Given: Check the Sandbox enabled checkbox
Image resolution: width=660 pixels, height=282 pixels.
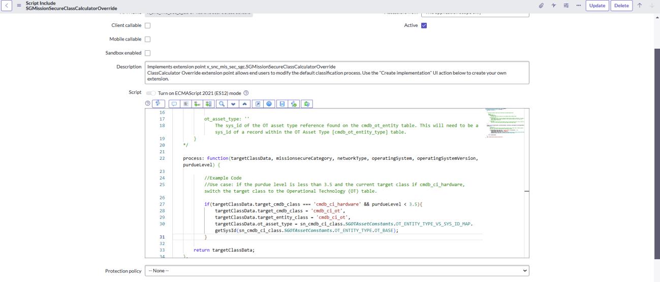Looking at the screenshot, I should (x=148, y=53).
